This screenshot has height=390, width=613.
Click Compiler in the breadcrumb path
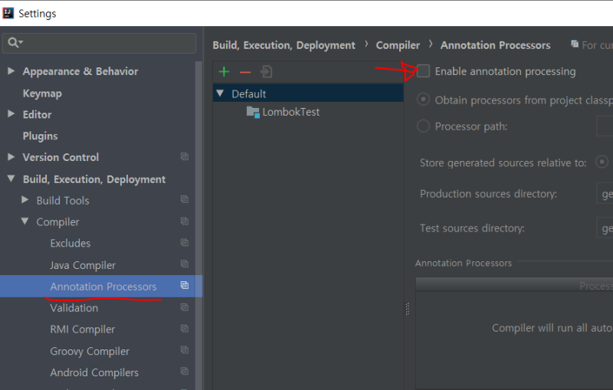[398, 45]
